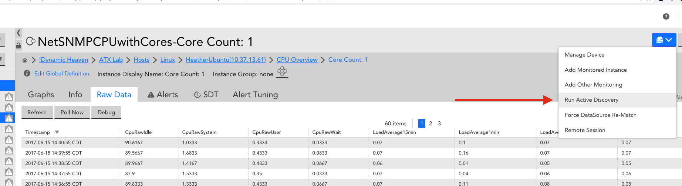Sort by Timestamp using the arrow
Viewport: 682px width, 186px height.
tap(57, 132)
